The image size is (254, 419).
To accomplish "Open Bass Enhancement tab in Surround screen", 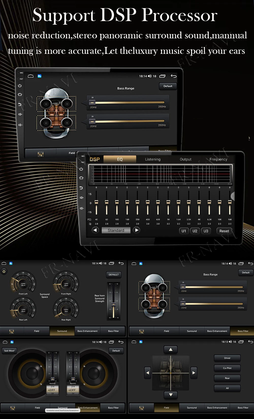I will pos(87,331).
